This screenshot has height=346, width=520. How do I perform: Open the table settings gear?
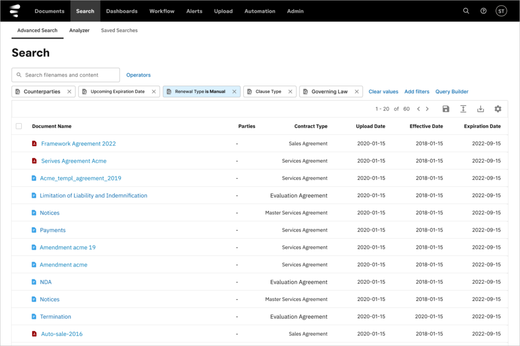click(498, 108)
